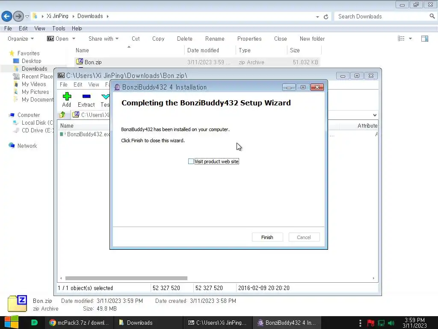The height and width of the screenshot is (329, 438).
Task: Open the Edit menu in Explorer
Action: click(x=23, y=29)
